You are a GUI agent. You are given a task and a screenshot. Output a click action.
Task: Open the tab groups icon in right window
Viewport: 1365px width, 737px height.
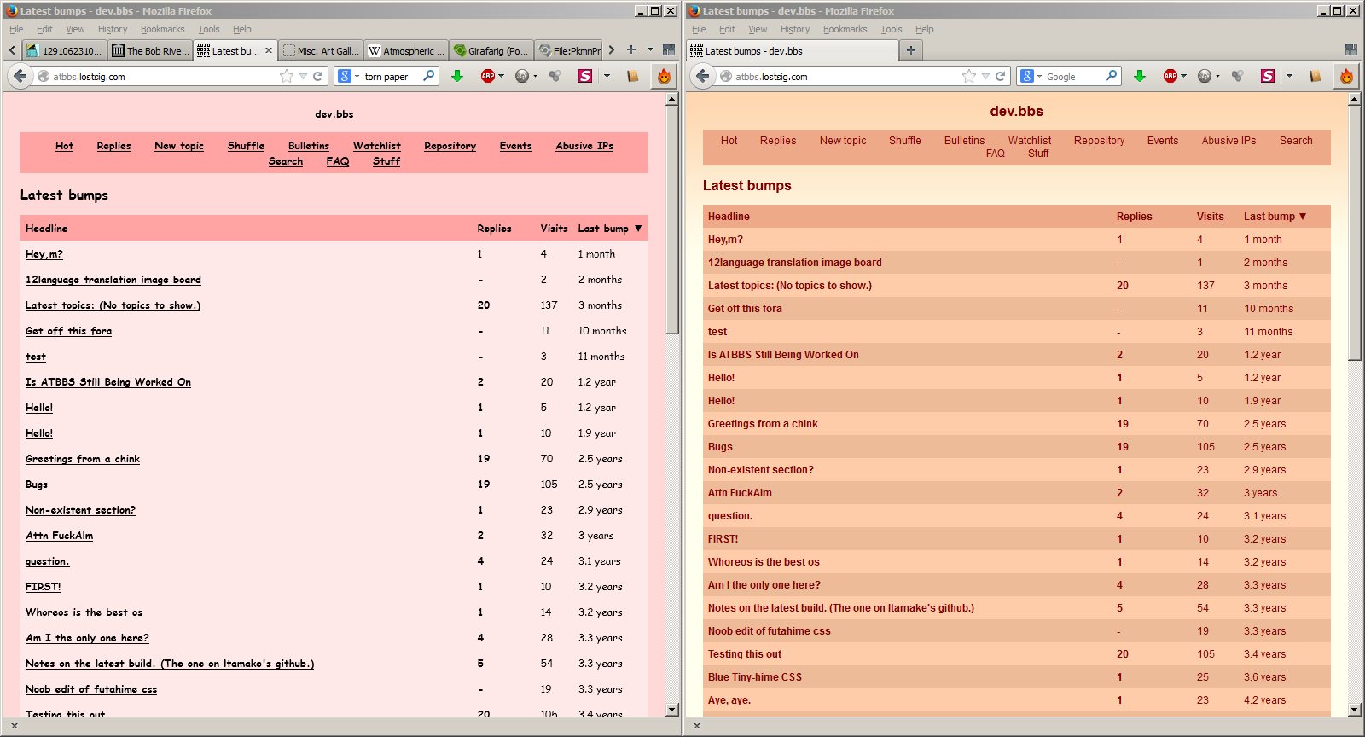coord(1350,50)
